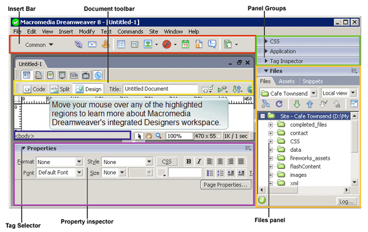Click the Templates icon in Insert bar

[228, 44]
